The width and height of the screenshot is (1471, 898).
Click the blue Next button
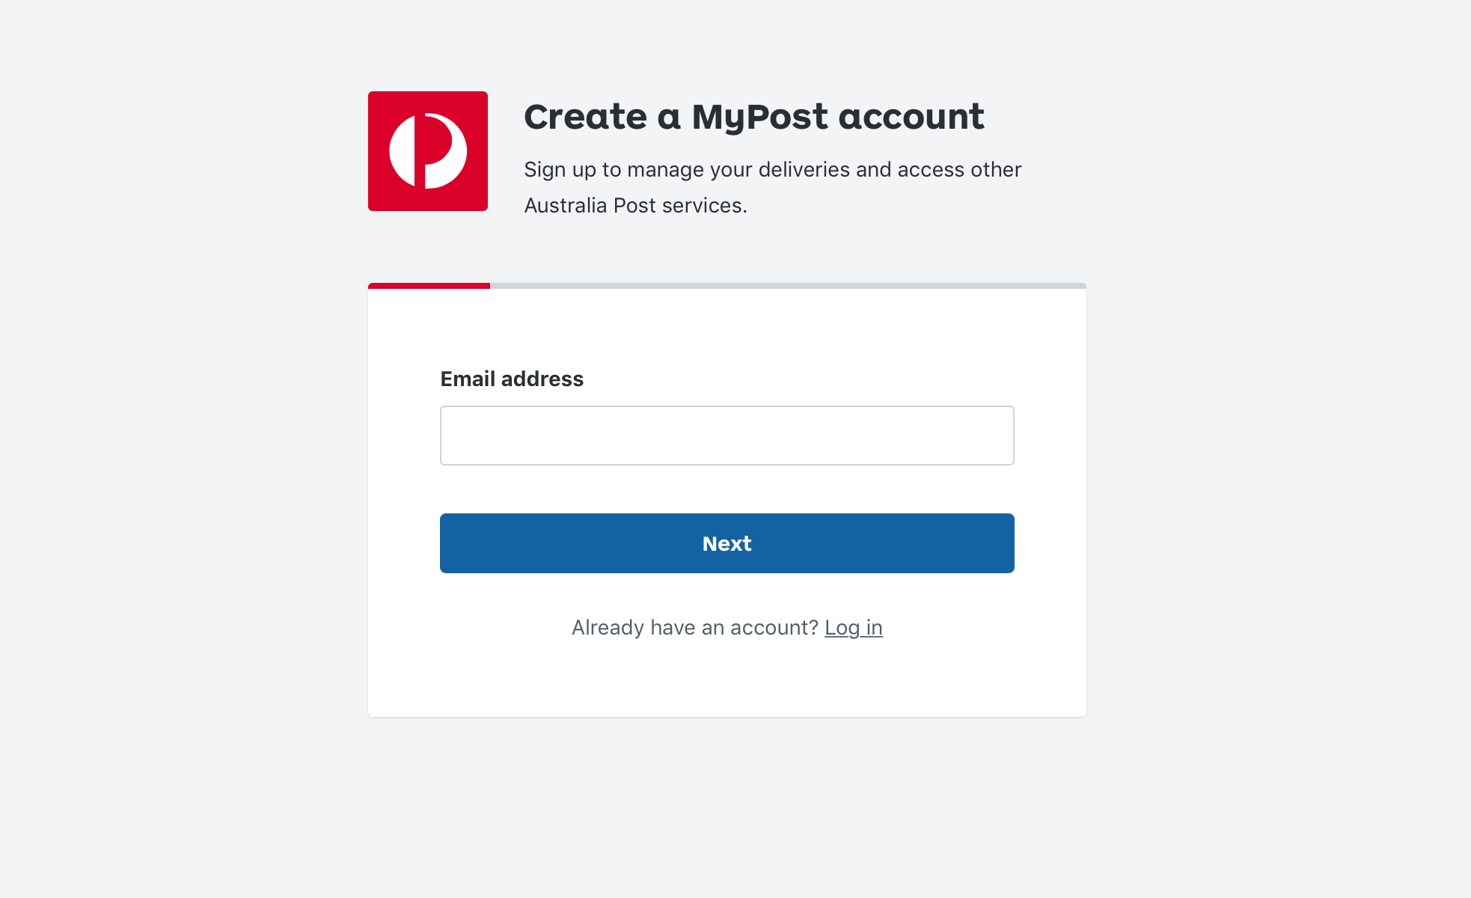[x=727, y=543]
